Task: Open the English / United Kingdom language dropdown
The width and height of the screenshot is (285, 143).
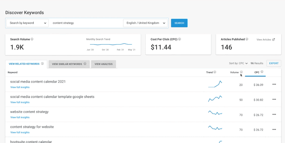Action: pyautogui.click(x=146, y=23)
